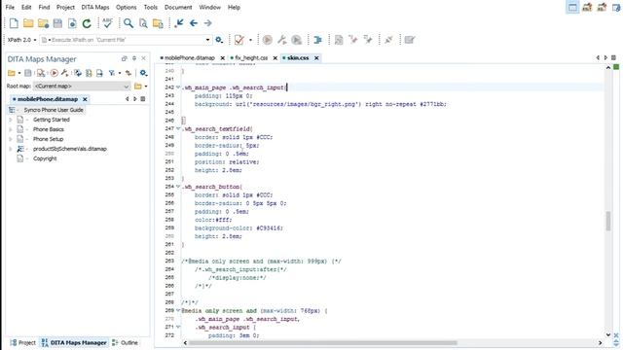The image size is (623, 350).
Task: Switch to the Outline panel tab
Action: click(126, 342)
